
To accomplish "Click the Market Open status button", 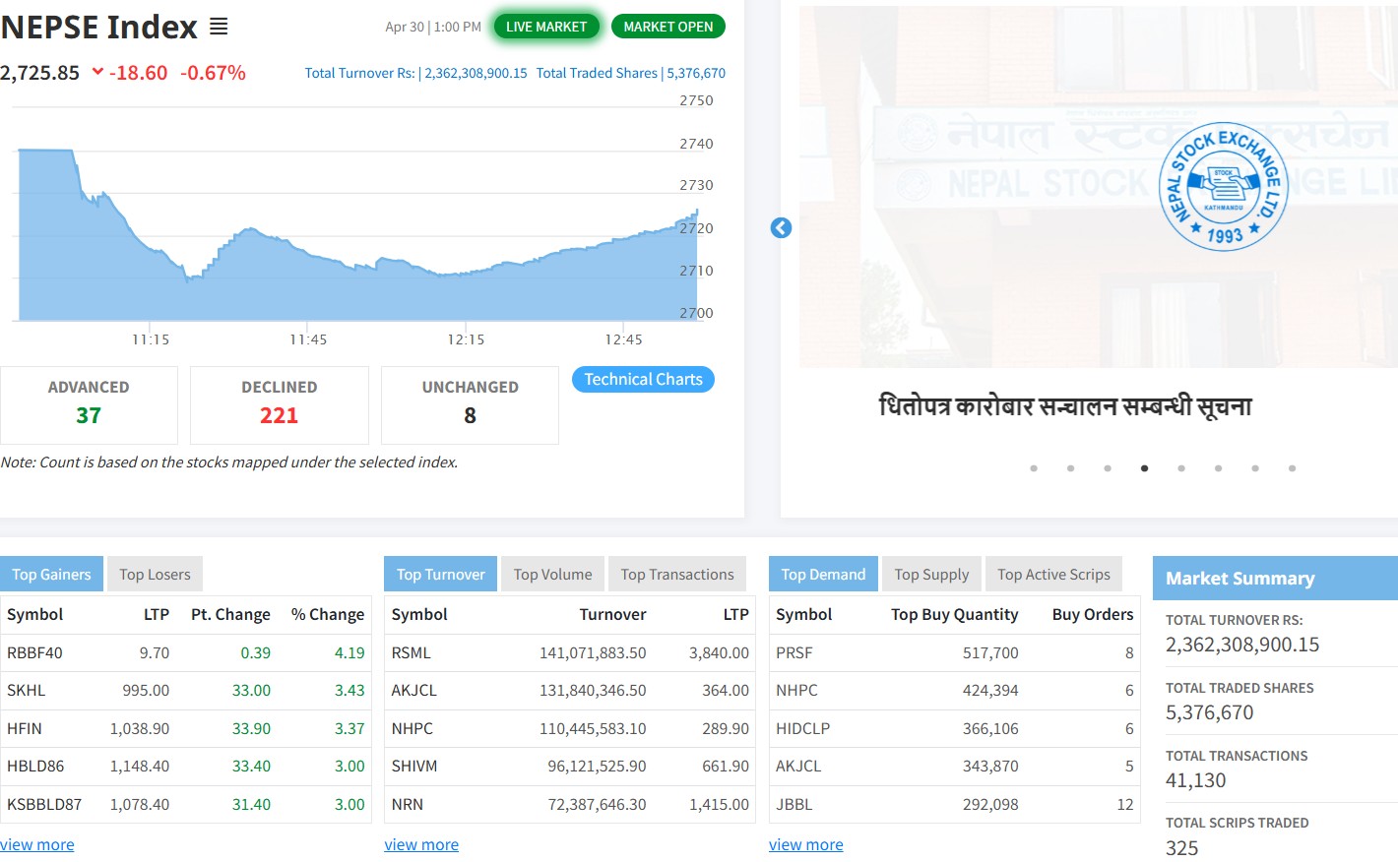I will point(667,27).
